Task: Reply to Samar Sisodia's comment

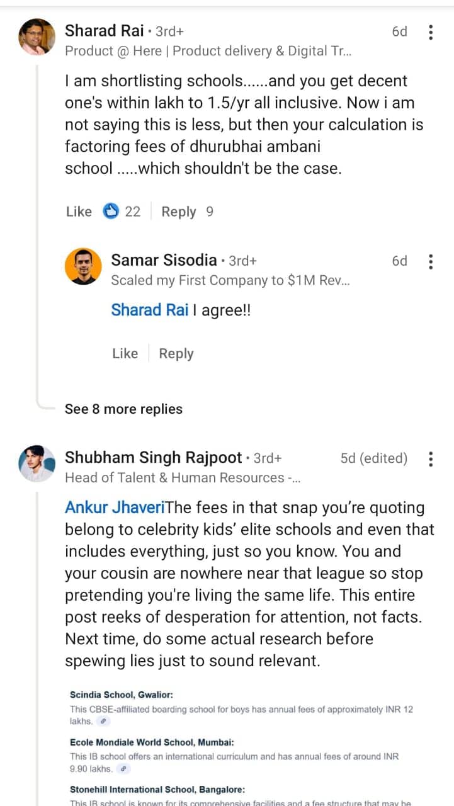Action: click(x=176, y=354)
